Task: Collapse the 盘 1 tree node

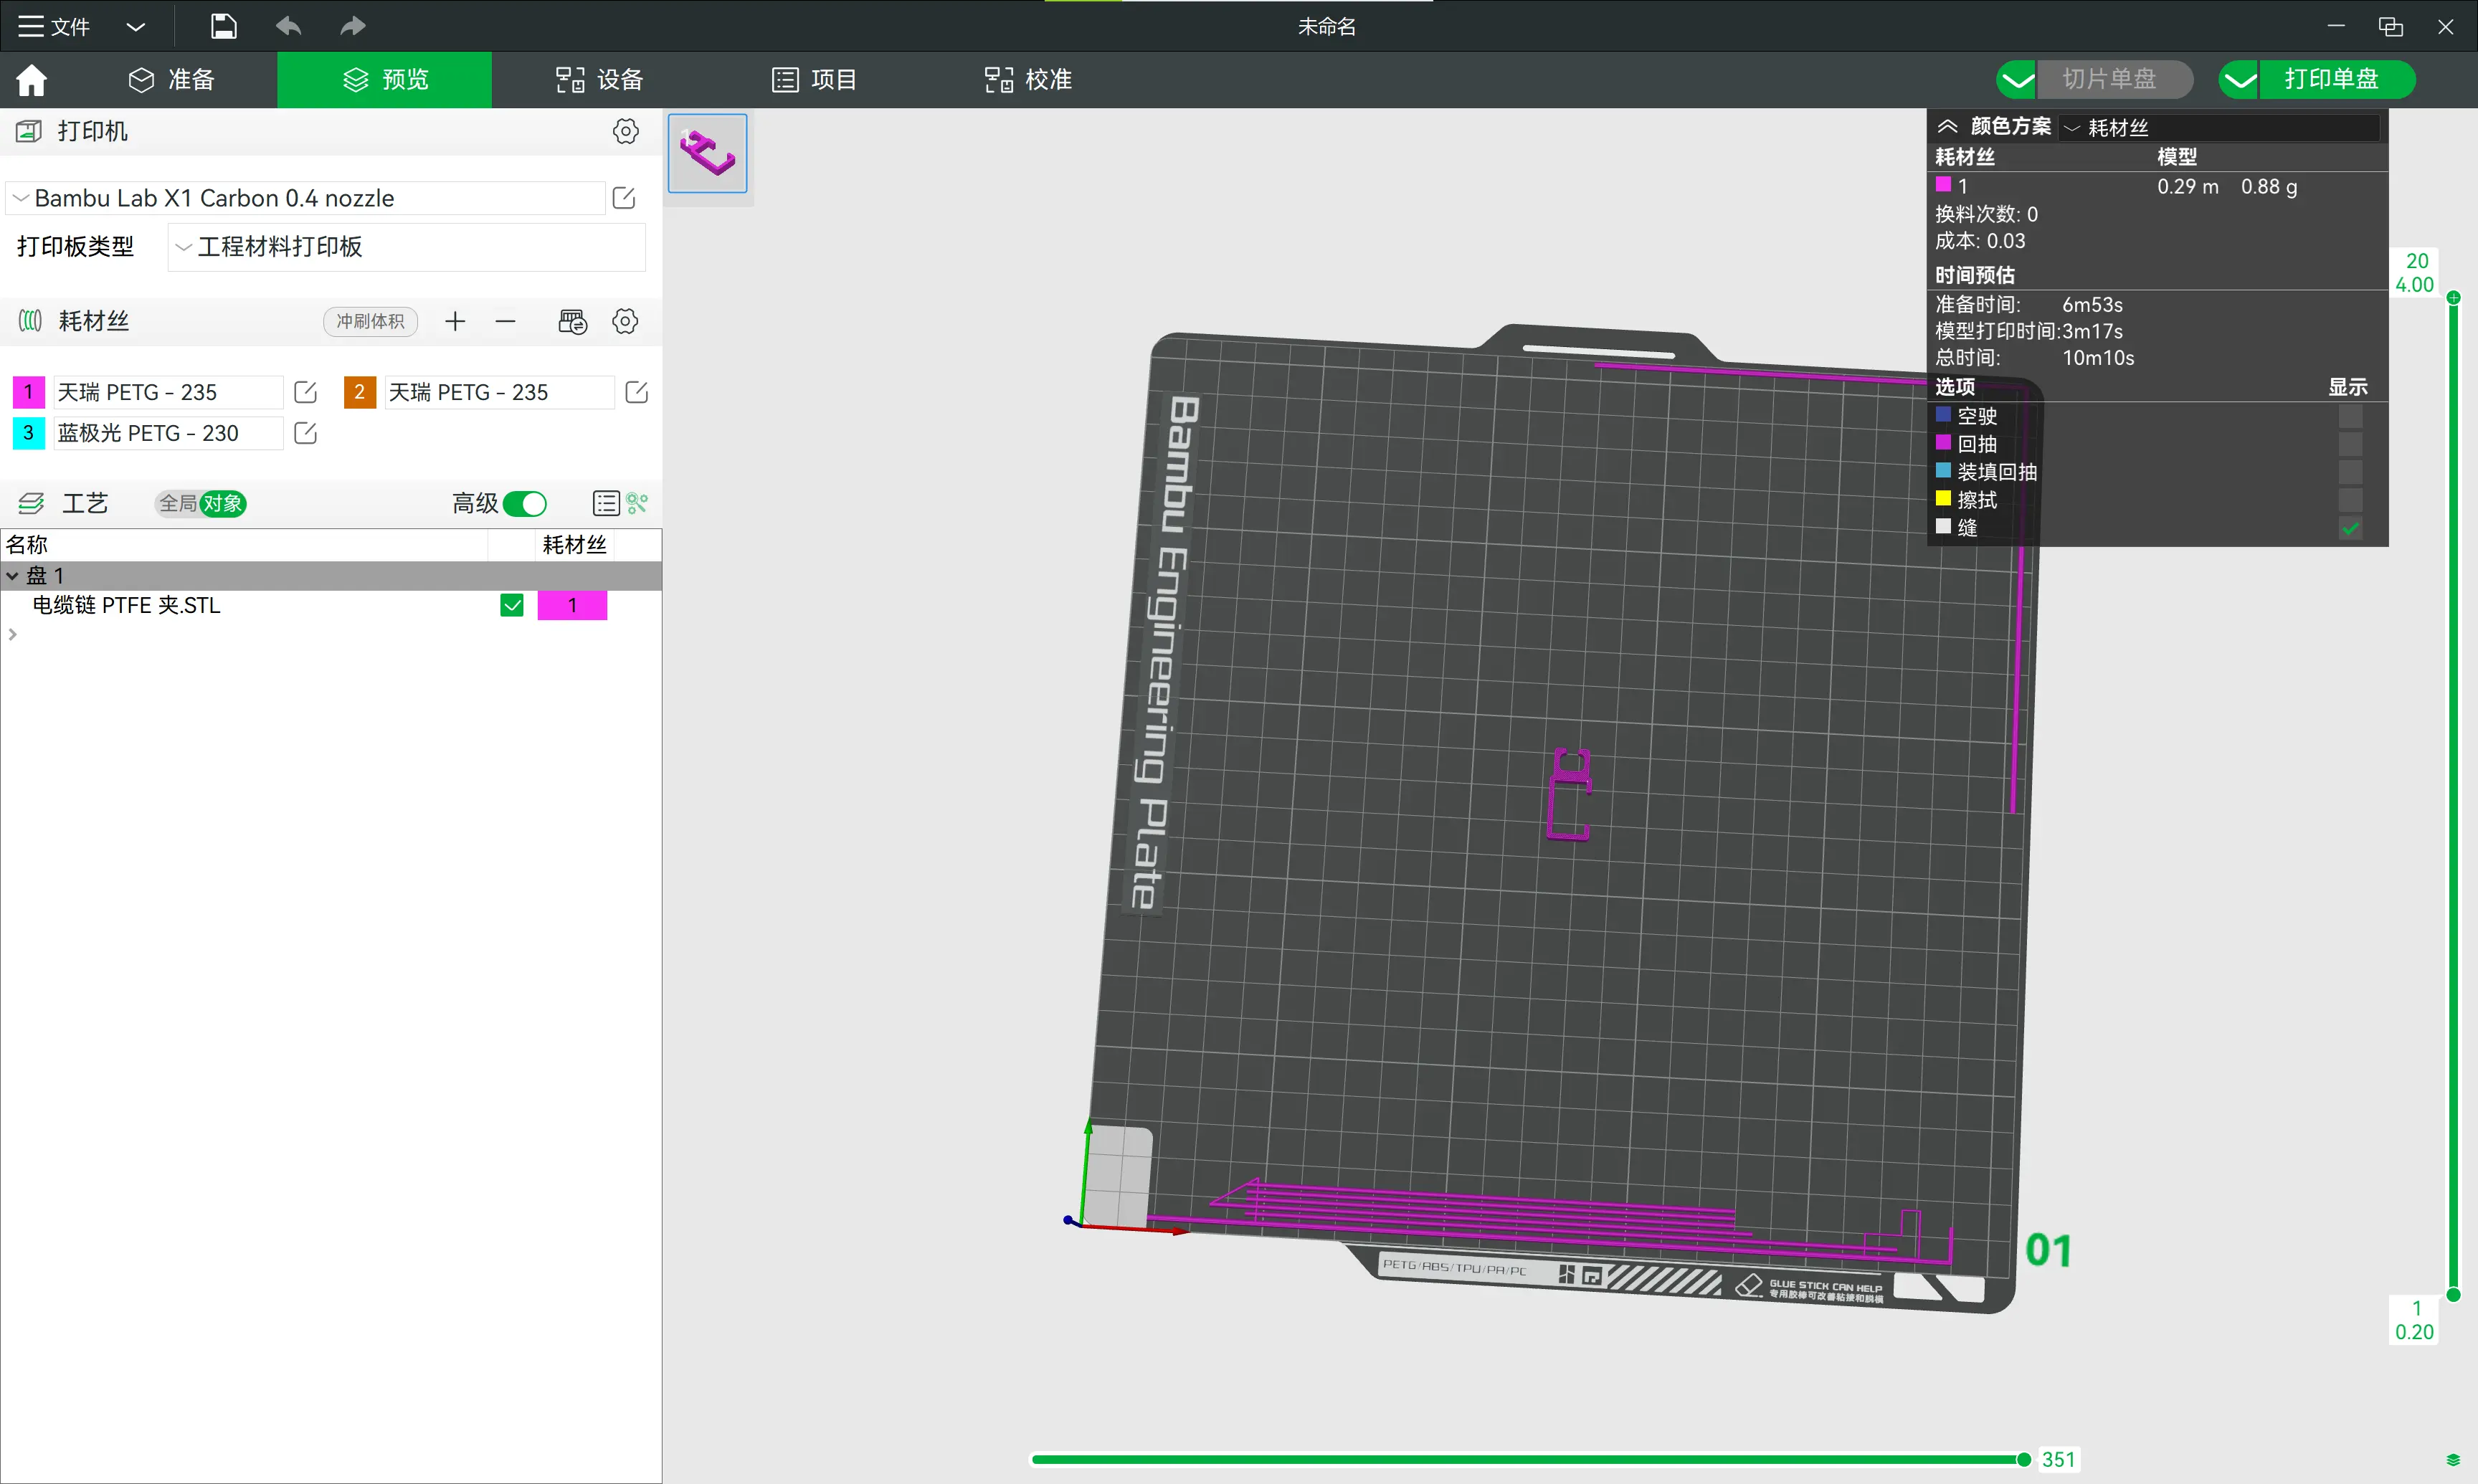Action: 13,576
